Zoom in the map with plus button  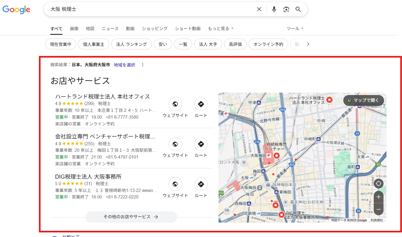[x=379, y=197]
